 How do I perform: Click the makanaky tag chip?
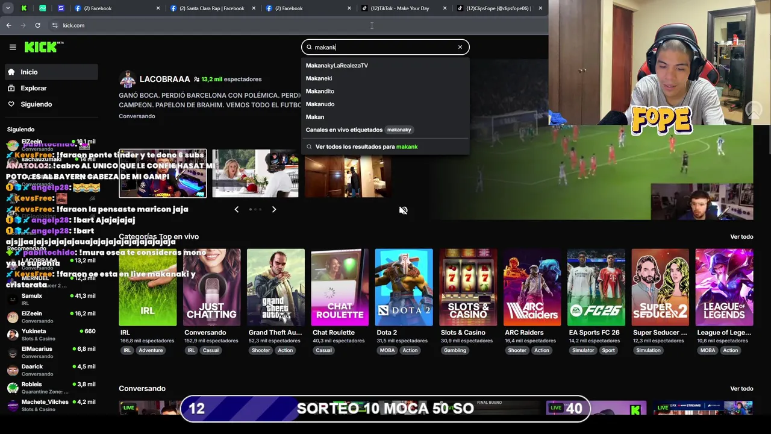399,130
